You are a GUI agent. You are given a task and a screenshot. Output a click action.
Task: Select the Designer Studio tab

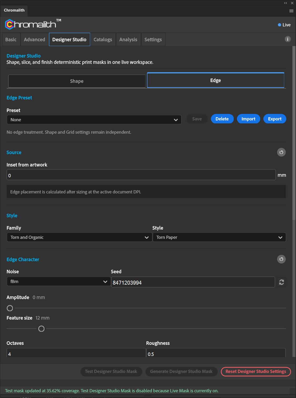(x=69, y=39)
